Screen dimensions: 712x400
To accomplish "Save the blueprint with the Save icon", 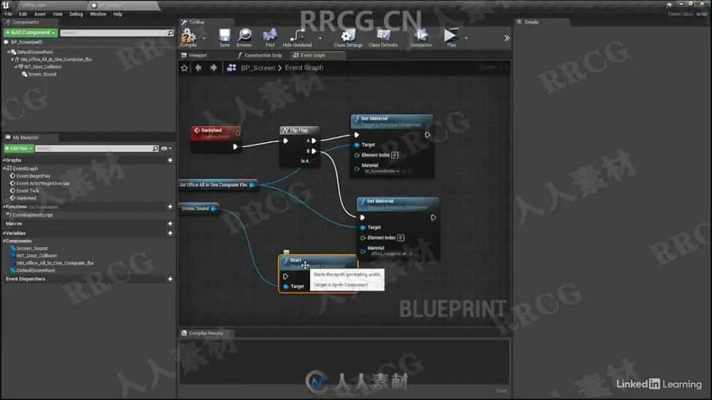I will [224, 36].
